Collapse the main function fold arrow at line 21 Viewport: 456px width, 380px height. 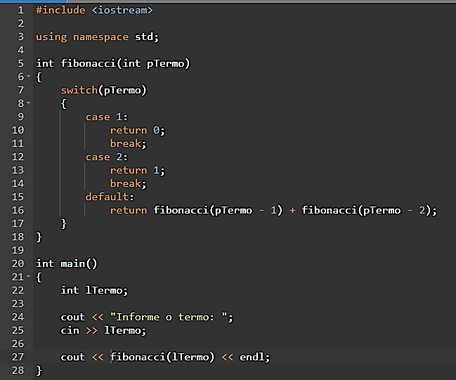pos(29,277)
